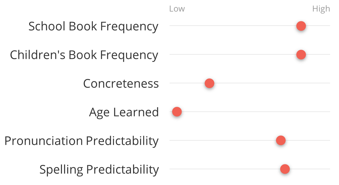Click the Children's Book Frequency red dot

(x=301, y=55)
